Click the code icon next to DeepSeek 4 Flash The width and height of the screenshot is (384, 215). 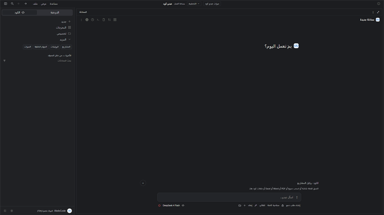[x=183, y=205]
